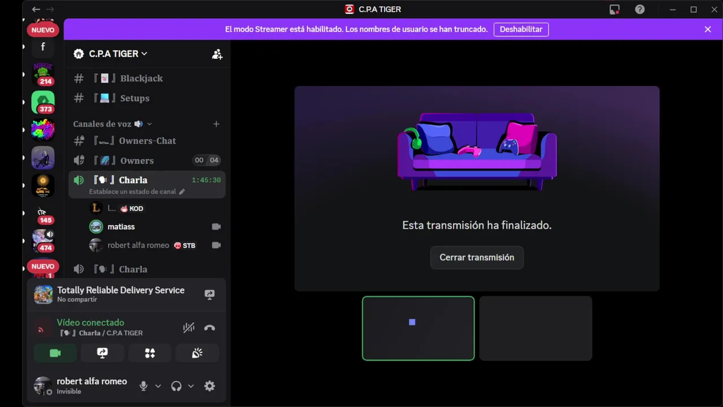Click the Owners 00 04 user count badge

(206, 161)
